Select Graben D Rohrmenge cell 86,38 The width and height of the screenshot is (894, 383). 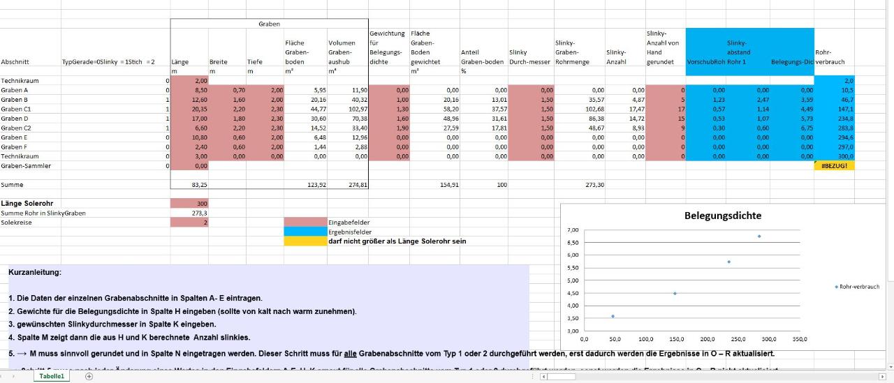coord(579,119)
